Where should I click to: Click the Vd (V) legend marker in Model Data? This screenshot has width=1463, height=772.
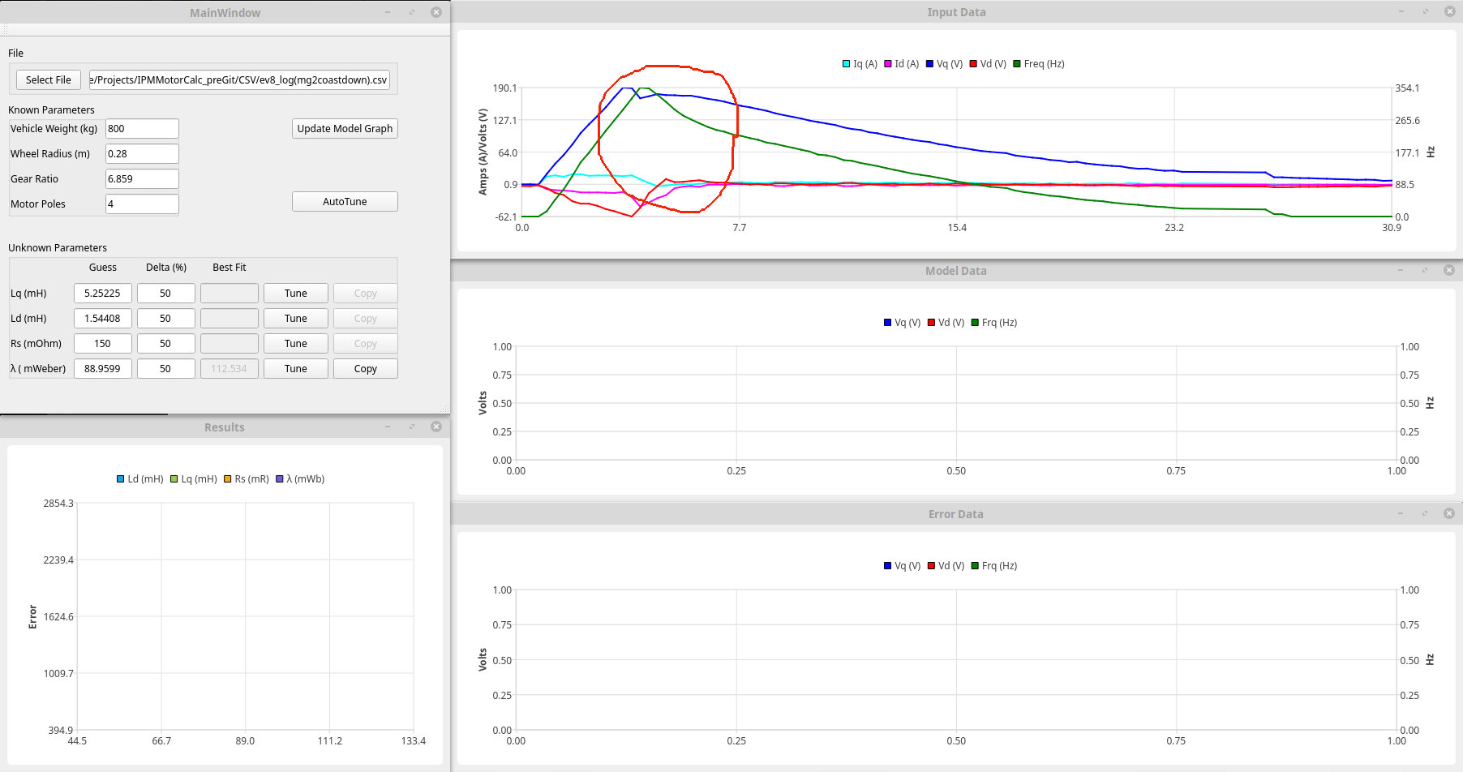[932, 323]
